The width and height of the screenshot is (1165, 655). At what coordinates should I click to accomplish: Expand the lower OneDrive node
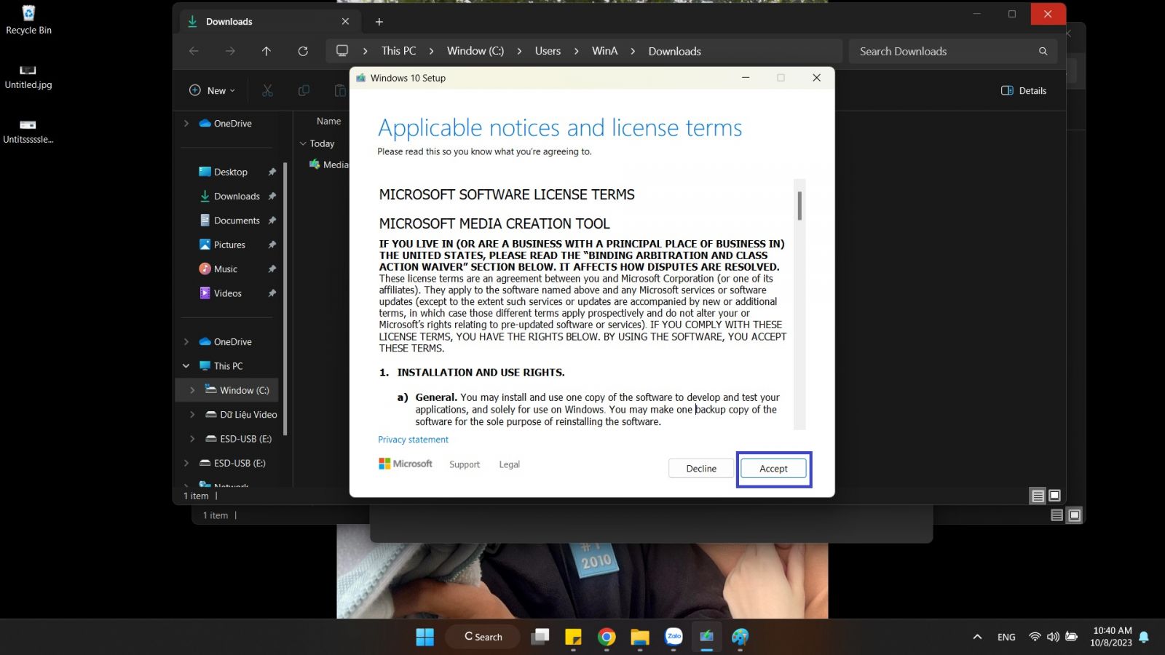tap(186, 342)
